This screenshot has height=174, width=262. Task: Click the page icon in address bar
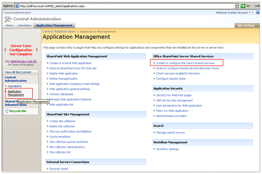point(17,6)
